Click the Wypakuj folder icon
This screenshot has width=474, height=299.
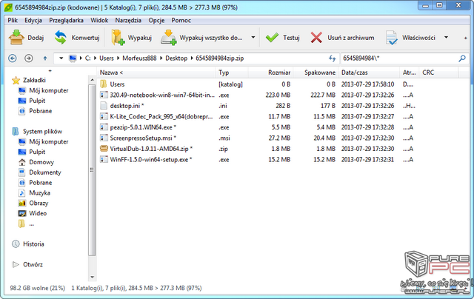point(118,38)
